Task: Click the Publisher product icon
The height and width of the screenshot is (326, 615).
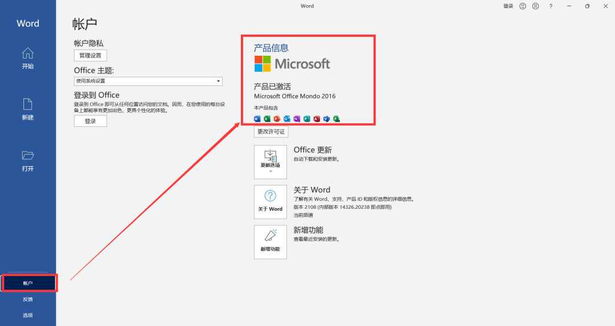Action: click(307, 119)
